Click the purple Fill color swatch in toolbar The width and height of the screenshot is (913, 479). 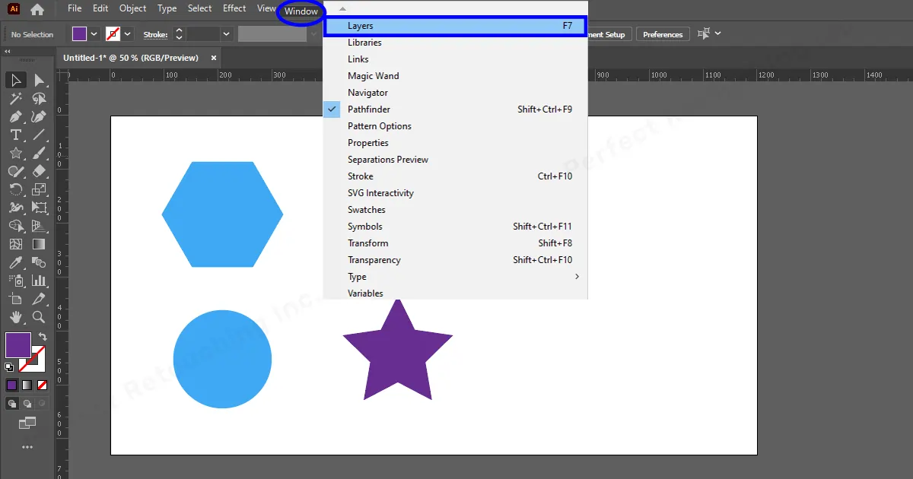point(17,345)
